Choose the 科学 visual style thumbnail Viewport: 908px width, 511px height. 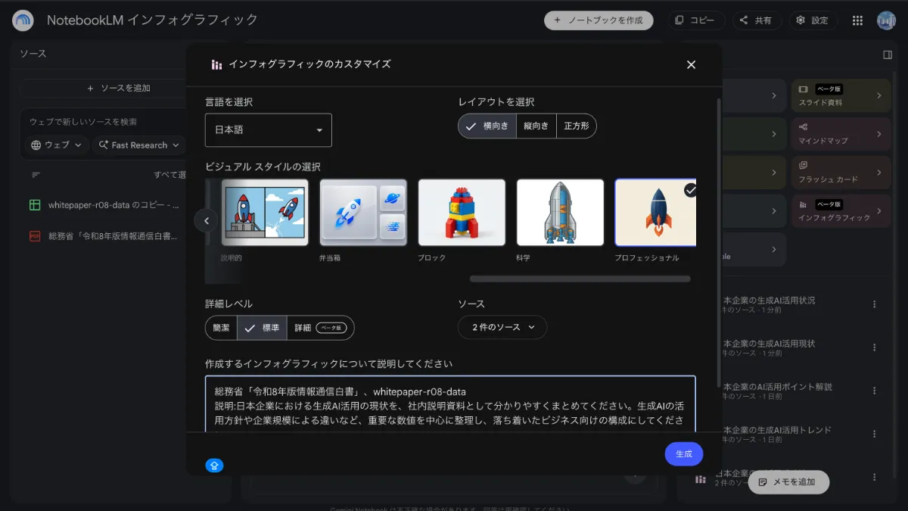tap(560, 212)
